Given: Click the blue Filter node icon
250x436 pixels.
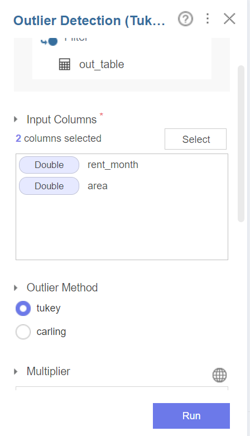Looking at the screenshot, I should (49, 41).
